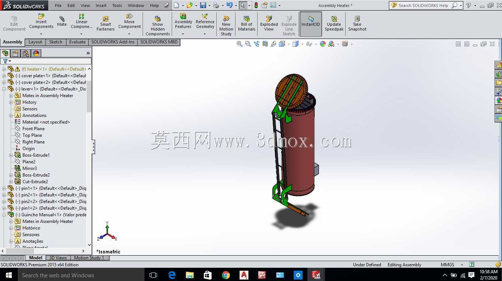The width and height of the screenshot is (502, 281).
Task: Expand the panel chevron above feature tree
Action: coord(88,53)
